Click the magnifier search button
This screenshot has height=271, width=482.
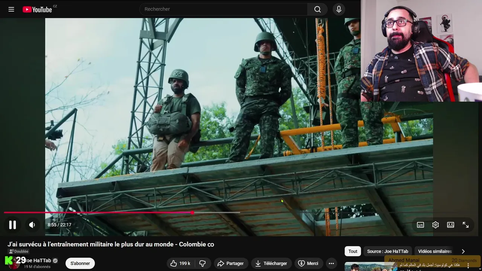click(x=317, y=9)
